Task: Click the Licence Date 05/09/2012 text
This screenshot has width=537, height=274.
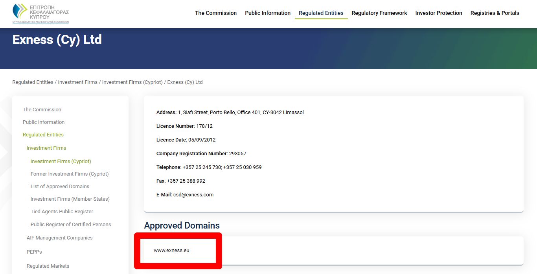Action: 186,140
